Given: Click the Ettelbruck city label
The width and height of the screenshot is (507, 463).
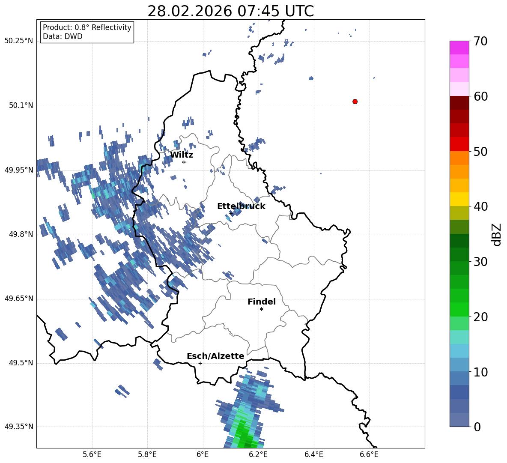Looking at the screenshot, I should (241, 206).
